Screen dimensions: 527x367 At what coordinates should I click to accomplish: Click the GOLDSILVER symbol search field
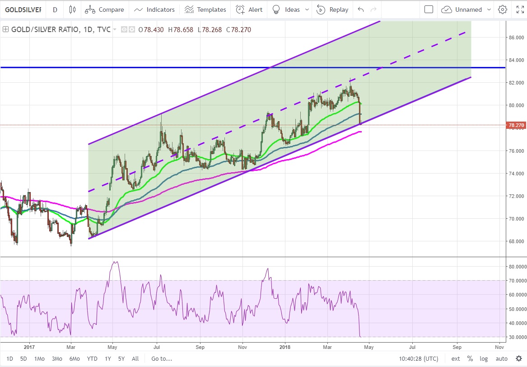point(23,10)
